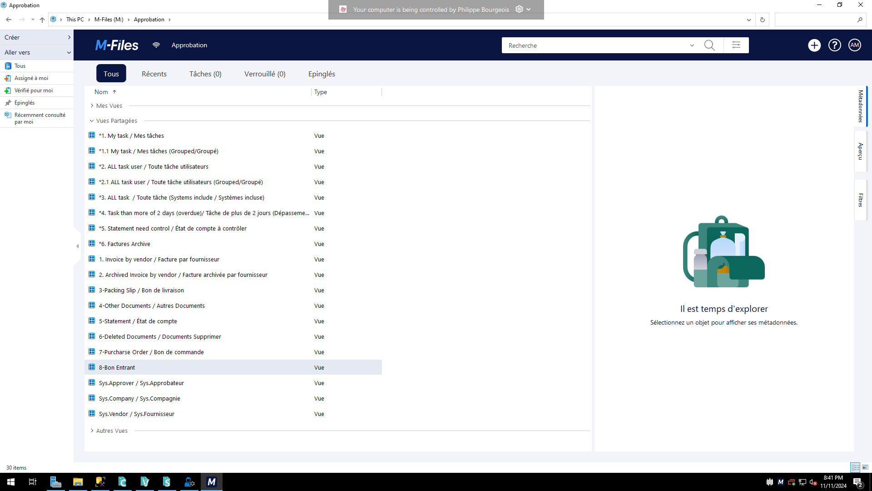Open Epinglés in the left sidebar
This screenshot has width=872, height=491.
coord(37,103)
